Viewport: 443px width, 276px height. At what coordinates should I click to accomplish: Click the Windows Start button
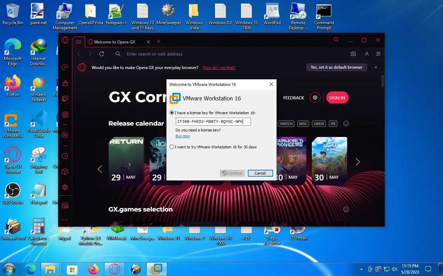pyautogui.click(x=9, y=269)
